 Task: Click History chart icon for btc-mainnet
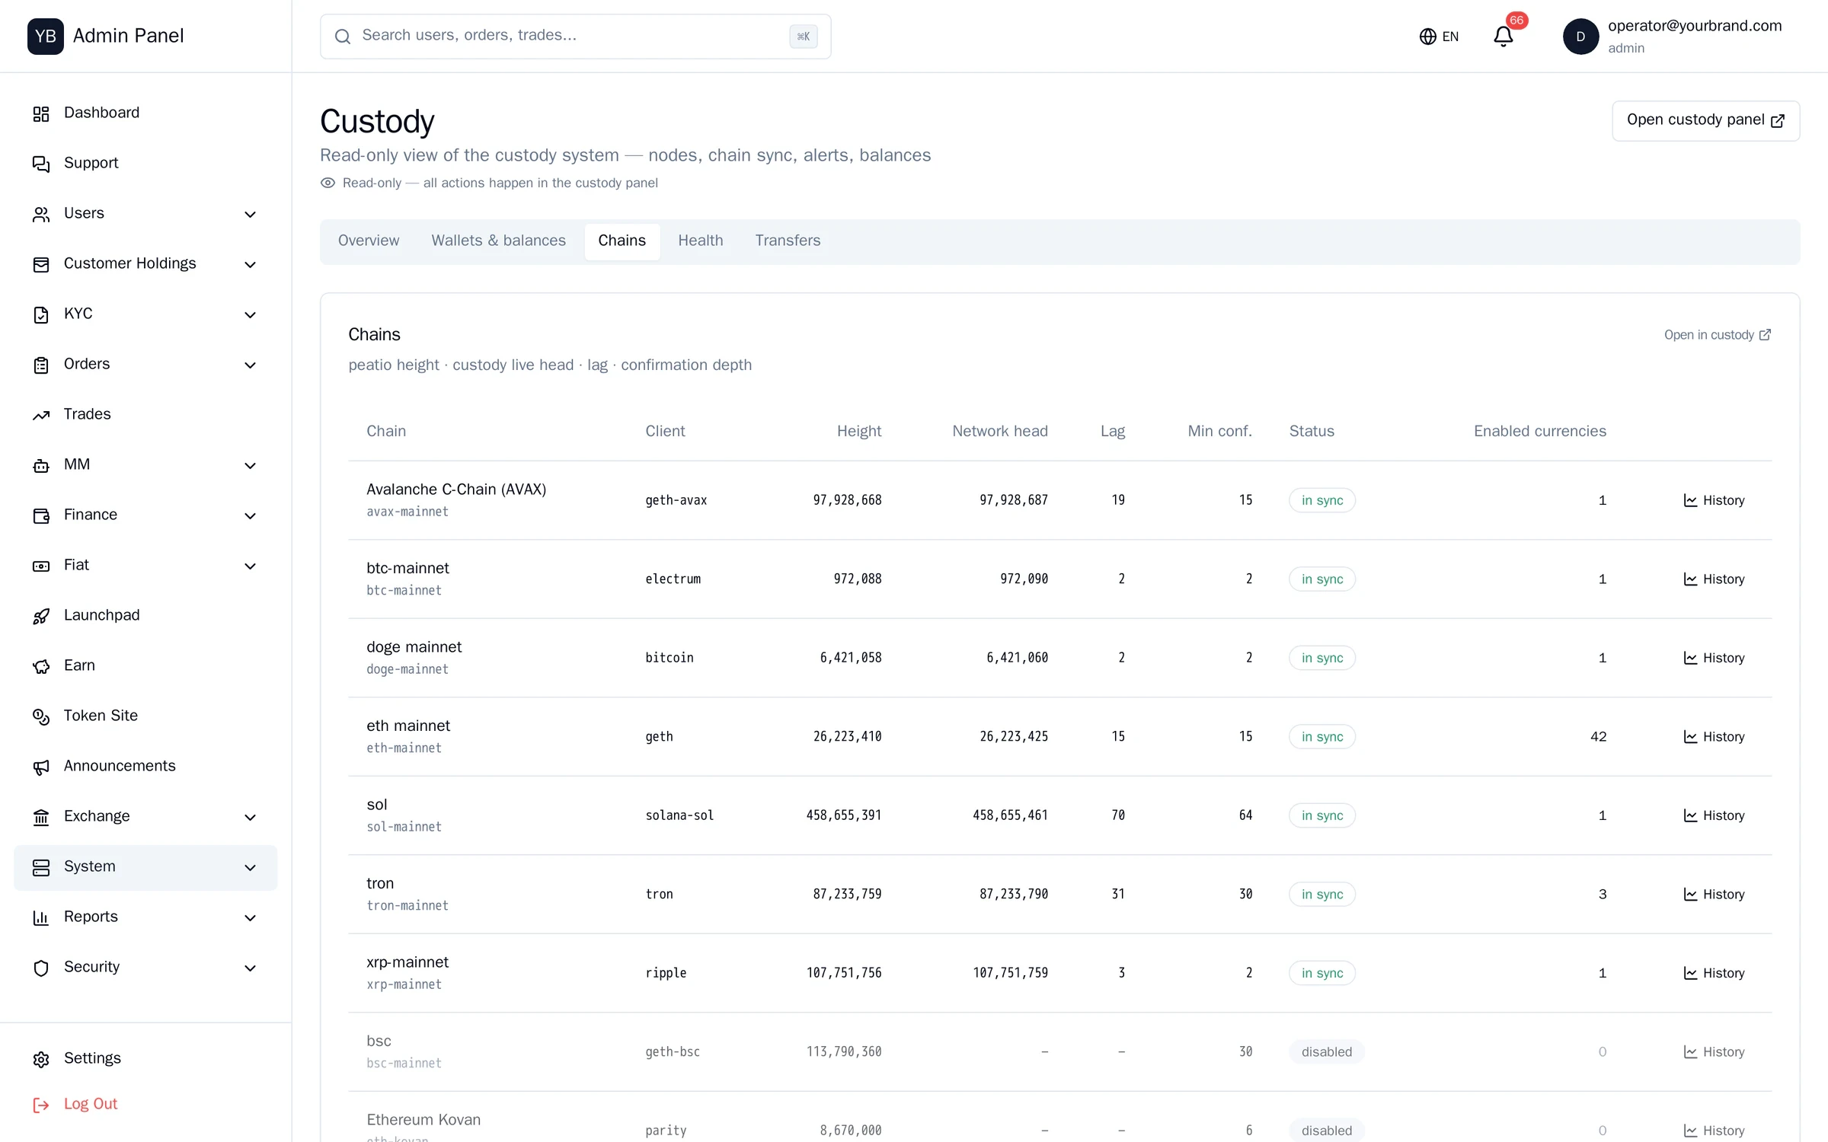[x=1690, y=579]
